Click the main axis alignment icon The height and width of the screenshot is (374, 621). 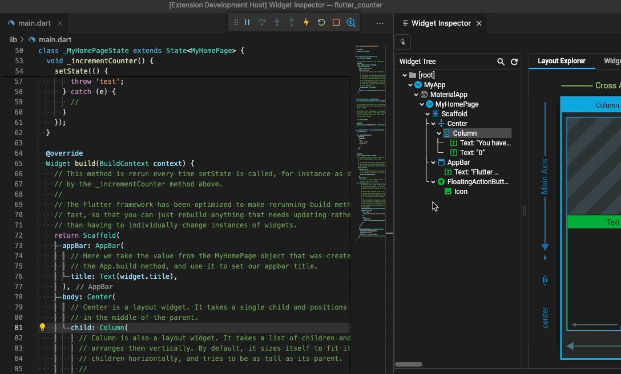pyautogui.click(x=545, y=280)
